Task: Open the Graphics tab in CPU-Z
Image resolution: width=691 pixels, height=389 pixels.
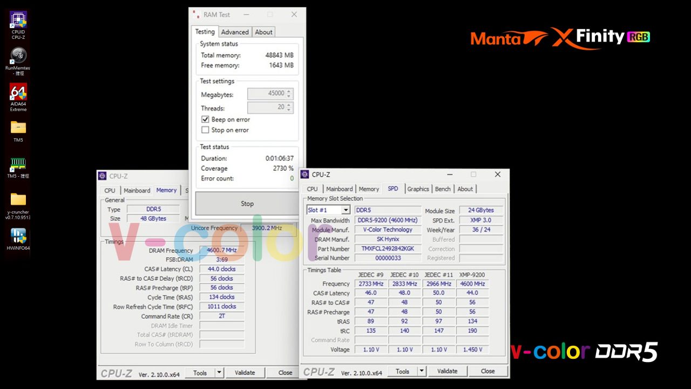Action: click(x=418, y=189)
